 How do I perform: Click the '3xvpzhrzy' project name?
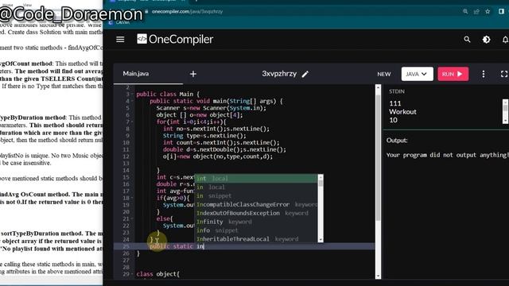click(x=279, y=74)
